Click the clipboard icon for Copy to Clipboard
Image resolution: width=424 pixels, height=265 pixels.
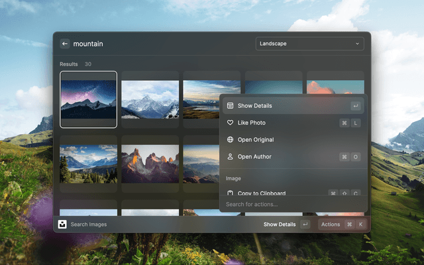click(230, 193)
